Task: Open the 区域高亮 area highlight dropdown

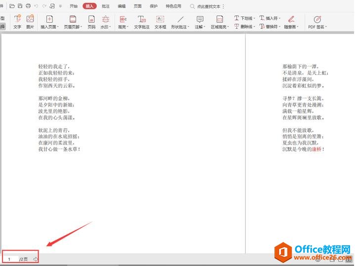Action: point(220,22)
